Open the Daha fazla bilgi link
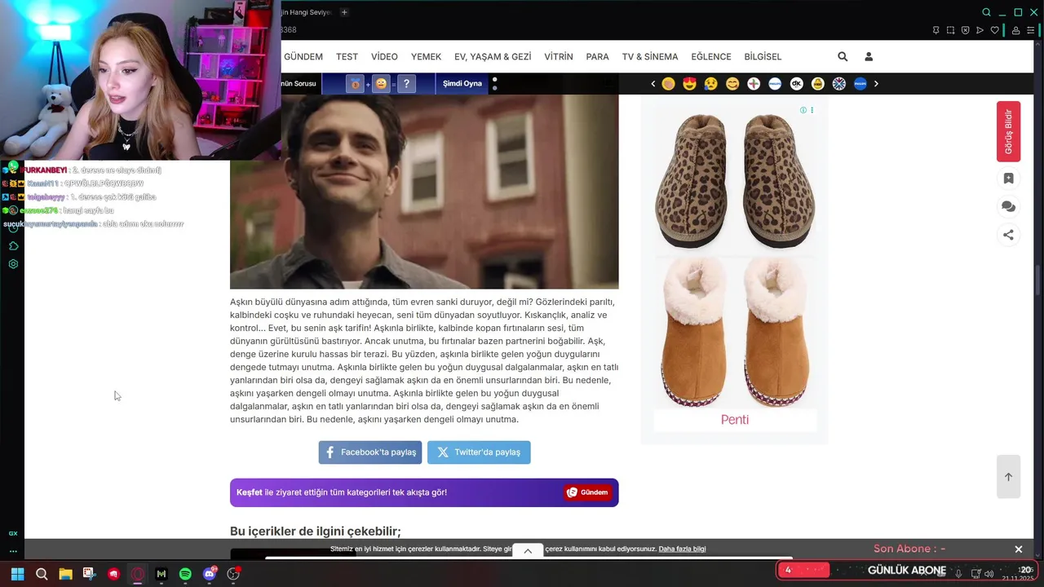 [682, 549]
